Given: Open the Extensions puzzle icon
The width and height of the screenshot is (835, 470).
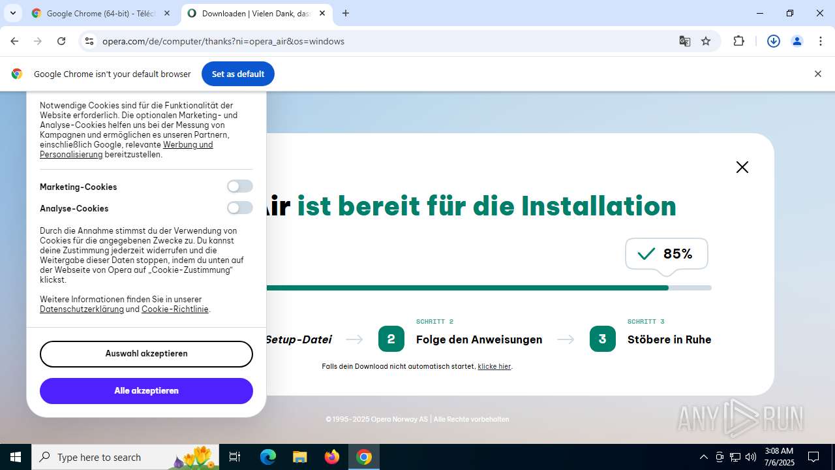Looking at the screenshot, I should pos(739,41).
